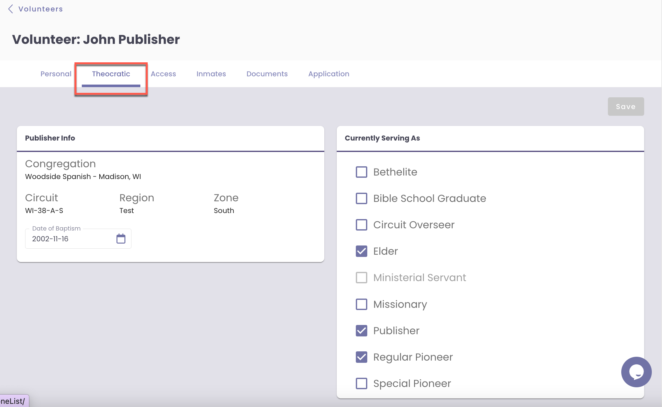Viewport: 662px width, 407px height.
Task: Tick the Circuit Overseer checkbox
Action: click(x=361, y=225)
